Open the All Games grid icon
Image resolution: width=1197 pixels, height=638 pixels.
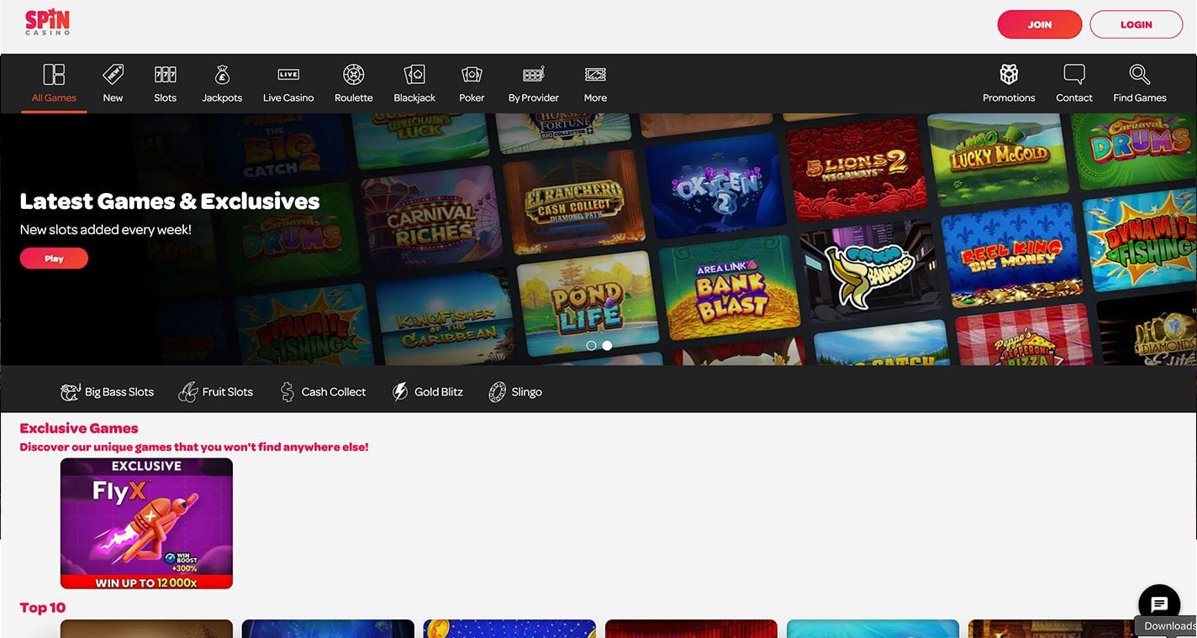pos(54,74)
